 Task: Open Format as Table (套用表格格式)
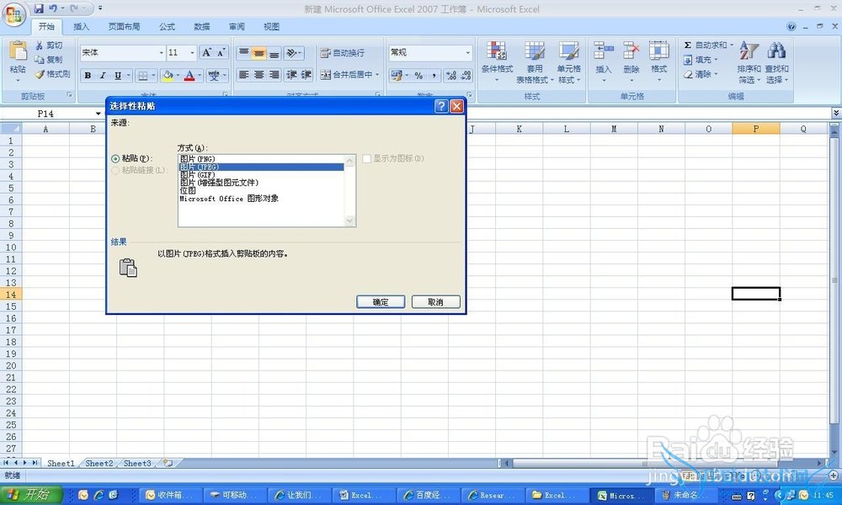pyautogui.click(x=535, y=61)
